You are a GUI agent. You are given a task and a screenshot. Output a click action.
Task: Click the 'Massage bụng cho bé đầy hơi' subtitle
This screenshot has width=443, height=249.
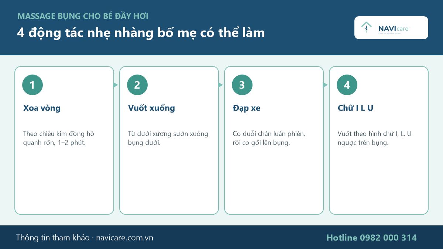(83, 16)
